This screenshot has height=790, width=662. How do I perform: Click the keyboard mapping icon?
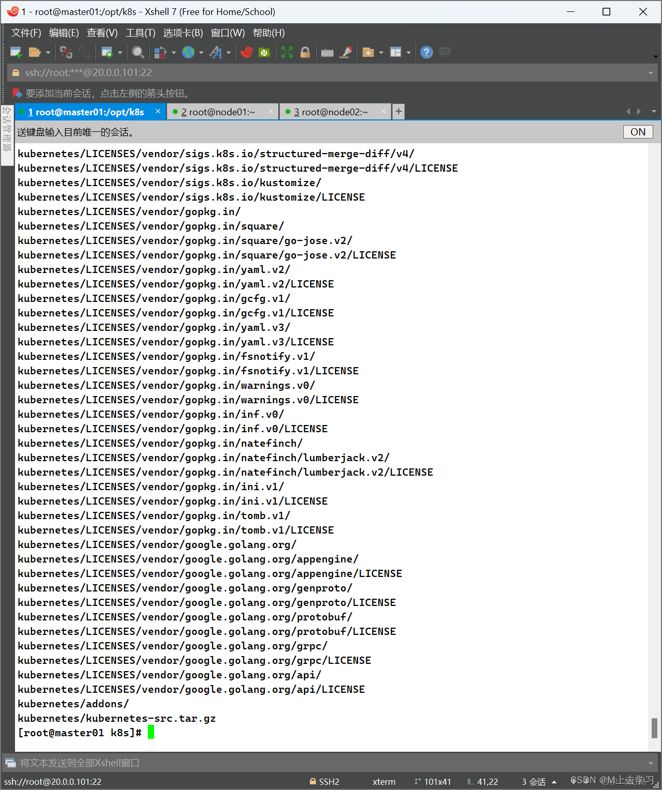[327, 53]
